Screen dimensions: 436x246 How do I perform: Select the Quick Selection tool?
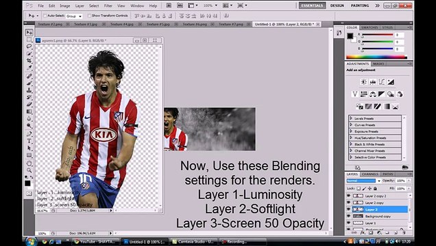[29, 53]
